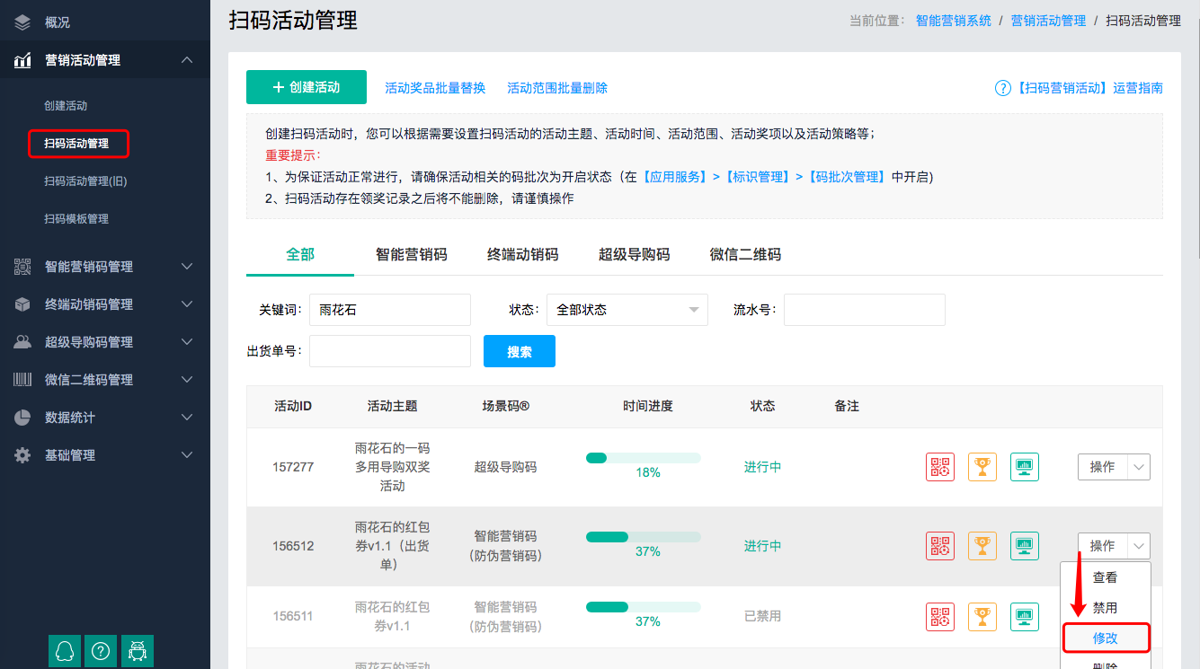
Task: Open the 活动范围批量删除 link
Action: click(557, 88)
